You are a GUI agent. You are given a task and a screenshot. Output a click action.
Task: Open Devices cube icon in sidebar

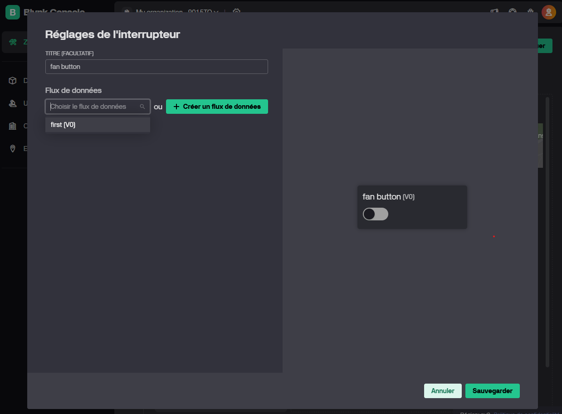point(13,81)
